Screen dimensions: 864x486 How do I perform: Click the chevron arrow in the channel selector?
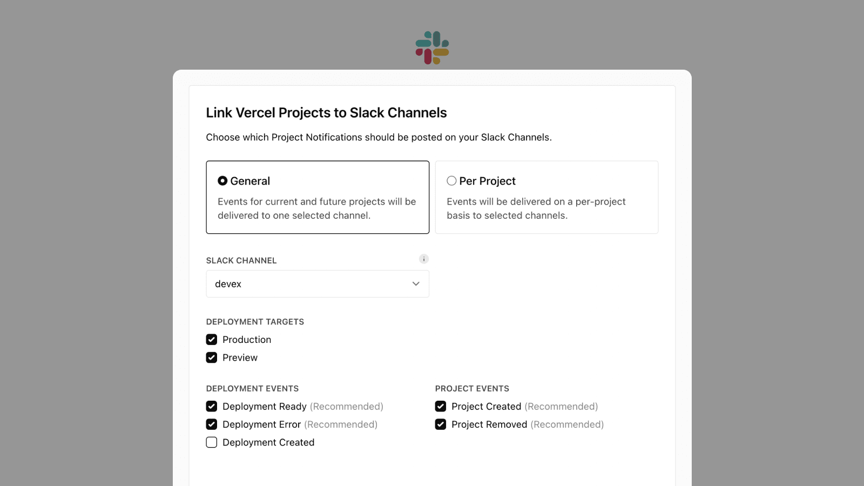416,284
